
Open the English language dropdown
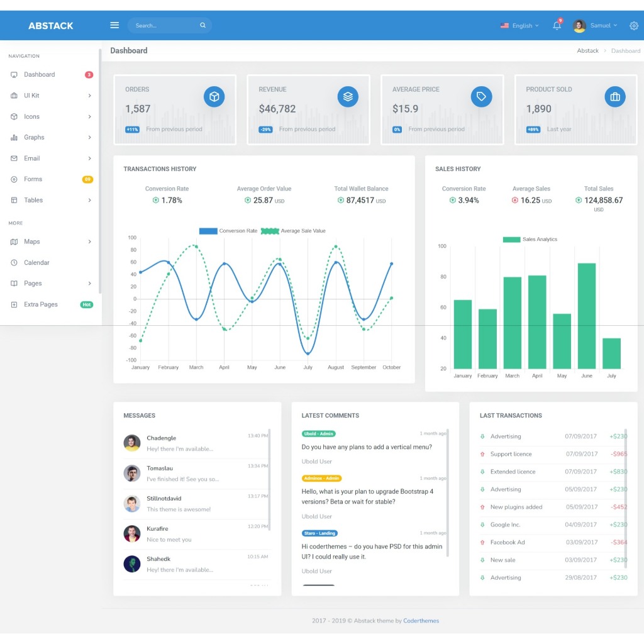point(519,26)
